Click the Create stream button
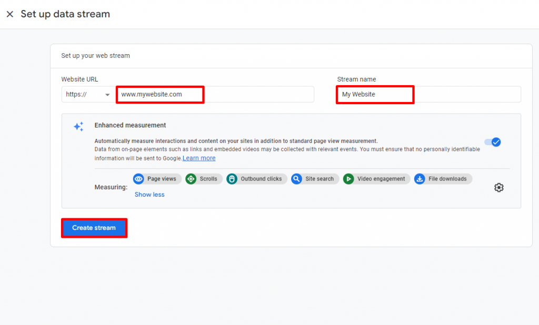The width and height of the screenshot is (539, 325). pyautogui.click(x=94, y=228)
